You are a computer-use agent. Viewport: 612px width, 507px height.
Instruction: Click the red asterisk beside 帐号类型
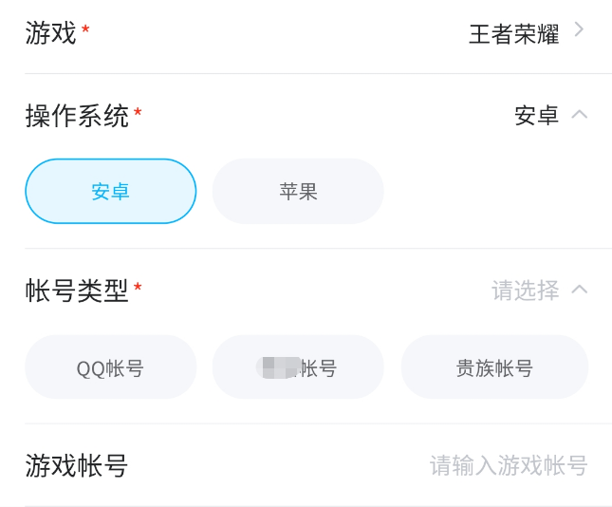[138, 288]
